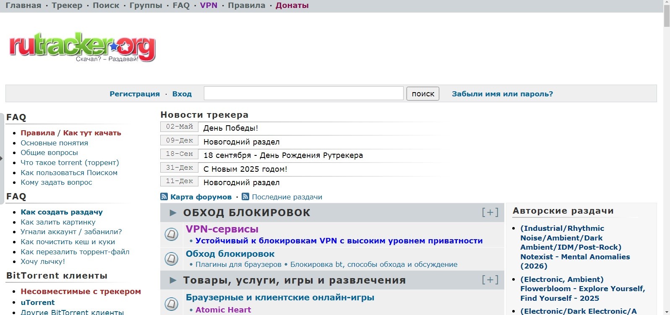Open Забыли имя или пароль? link
Screen dimensions: 670x315
(502, 94)
